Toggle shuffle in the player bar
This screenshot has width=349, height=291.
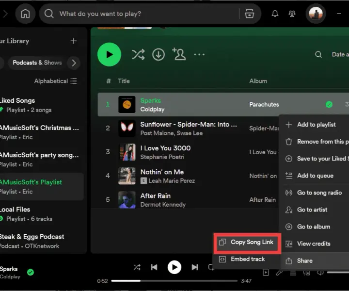click(137, 267)
